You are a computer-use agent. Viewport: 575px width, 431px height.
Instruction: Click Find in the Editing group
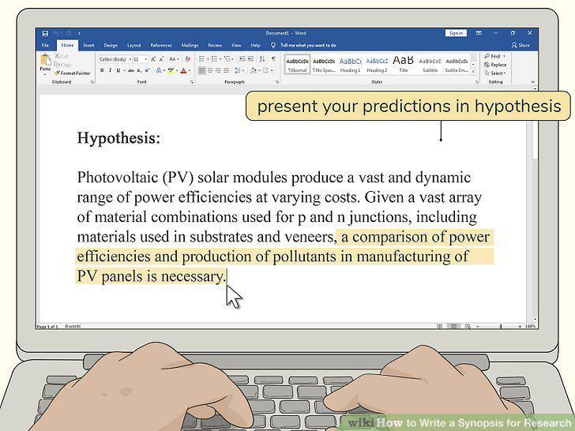tap(494, 56)
